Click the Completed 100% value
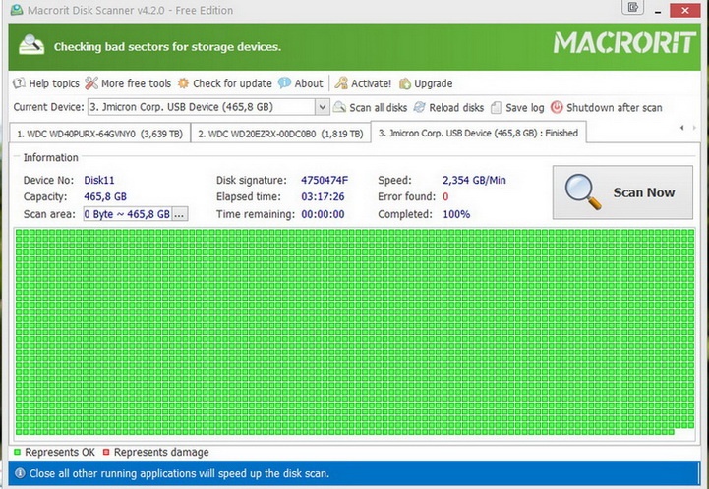 pos(456,214)
